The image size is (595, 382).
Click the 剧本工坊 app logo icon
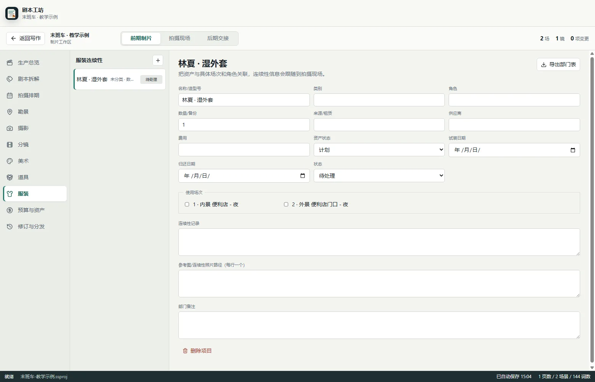coord(12,13)
